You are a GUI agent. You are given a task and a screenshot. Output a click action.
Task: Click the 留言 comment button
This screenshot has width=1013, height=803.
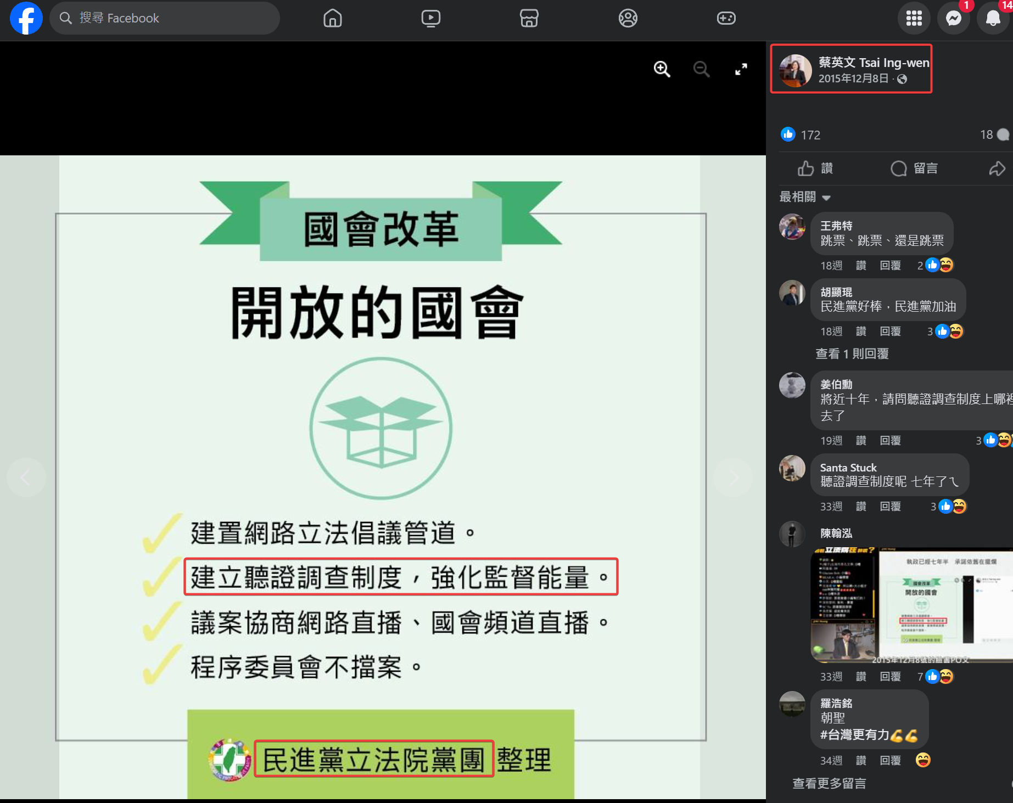coord(914,169)
